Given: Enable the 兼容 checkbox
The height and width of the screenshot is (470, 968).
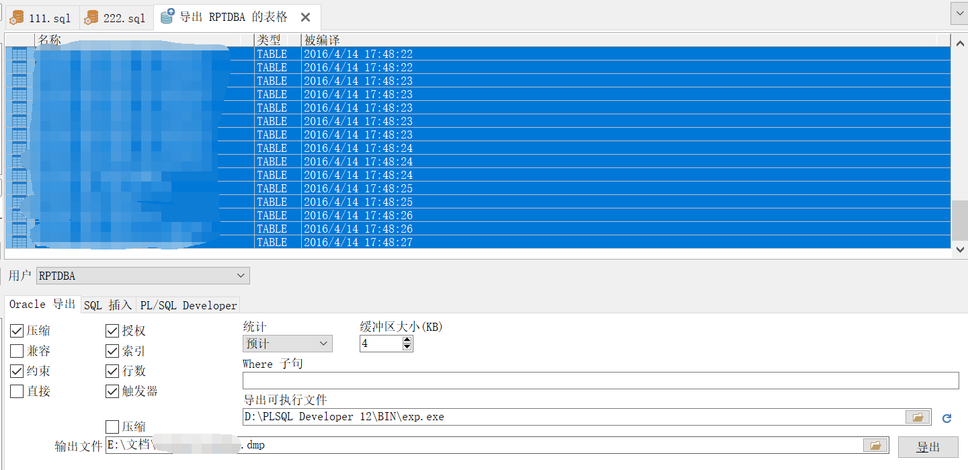Looking at the screenshot, I should 17,351.
